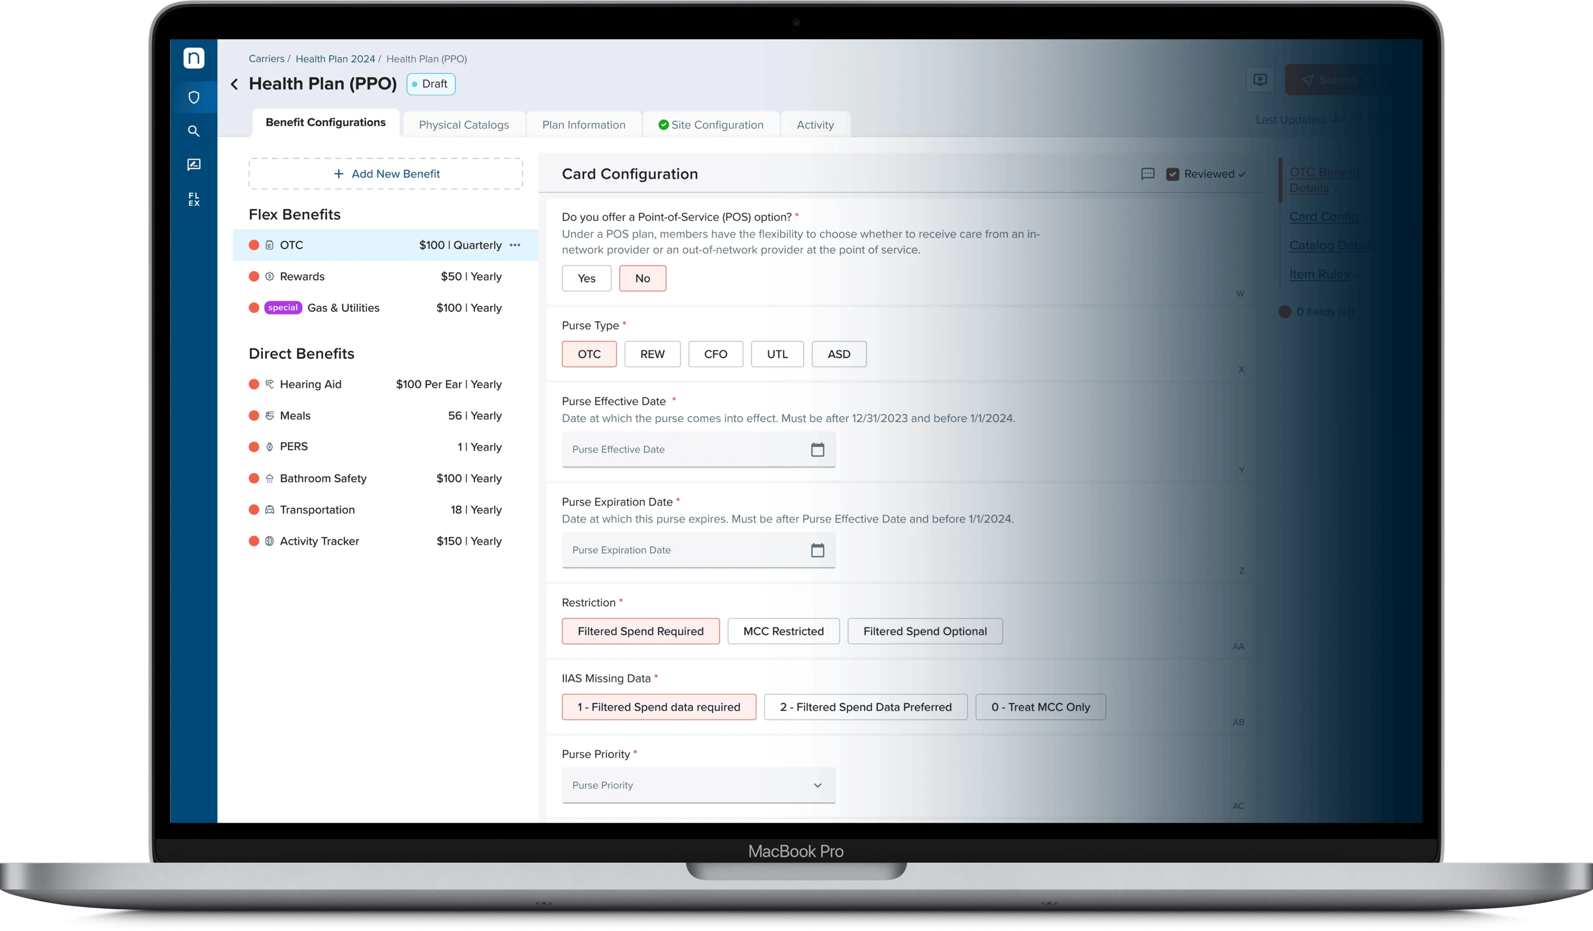Expand the Reviewed chevron menu

click(x=1242, y=174)
